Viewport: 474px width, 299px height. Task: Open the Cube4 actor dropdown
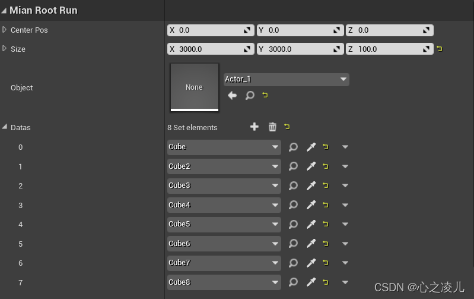click(x=224, y=205)
